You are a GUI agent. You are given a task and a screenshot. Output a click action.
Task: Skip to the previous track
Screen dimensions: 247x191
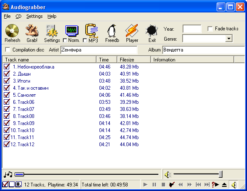coord(198,184)
